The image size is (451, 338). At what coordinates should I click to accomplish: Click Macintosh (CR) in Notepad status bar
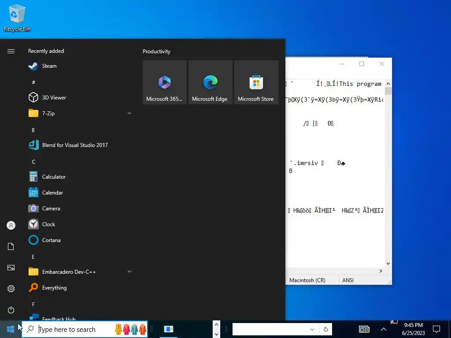click(x=307, y=280)
